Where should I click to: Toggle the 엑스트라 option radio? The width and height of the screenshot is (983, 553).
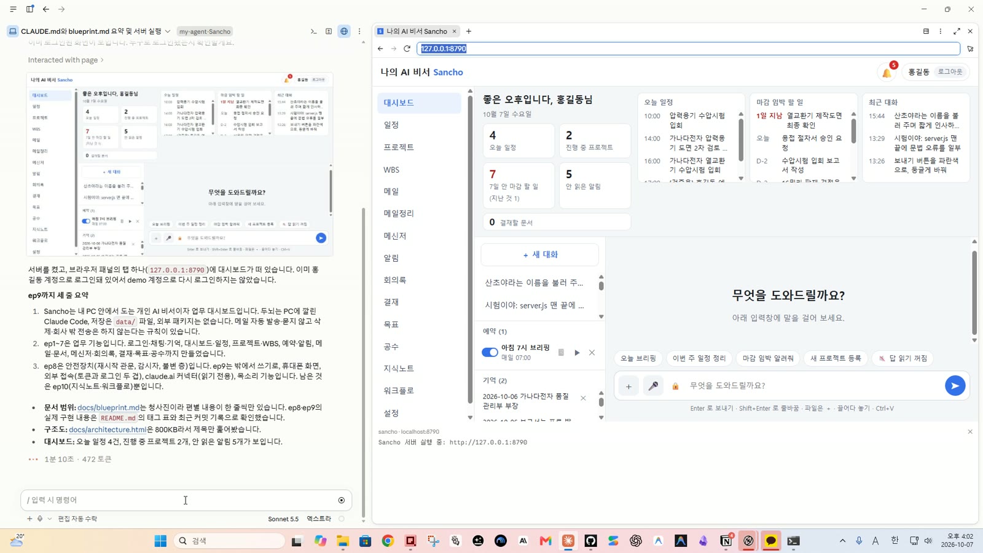(342, 519)
